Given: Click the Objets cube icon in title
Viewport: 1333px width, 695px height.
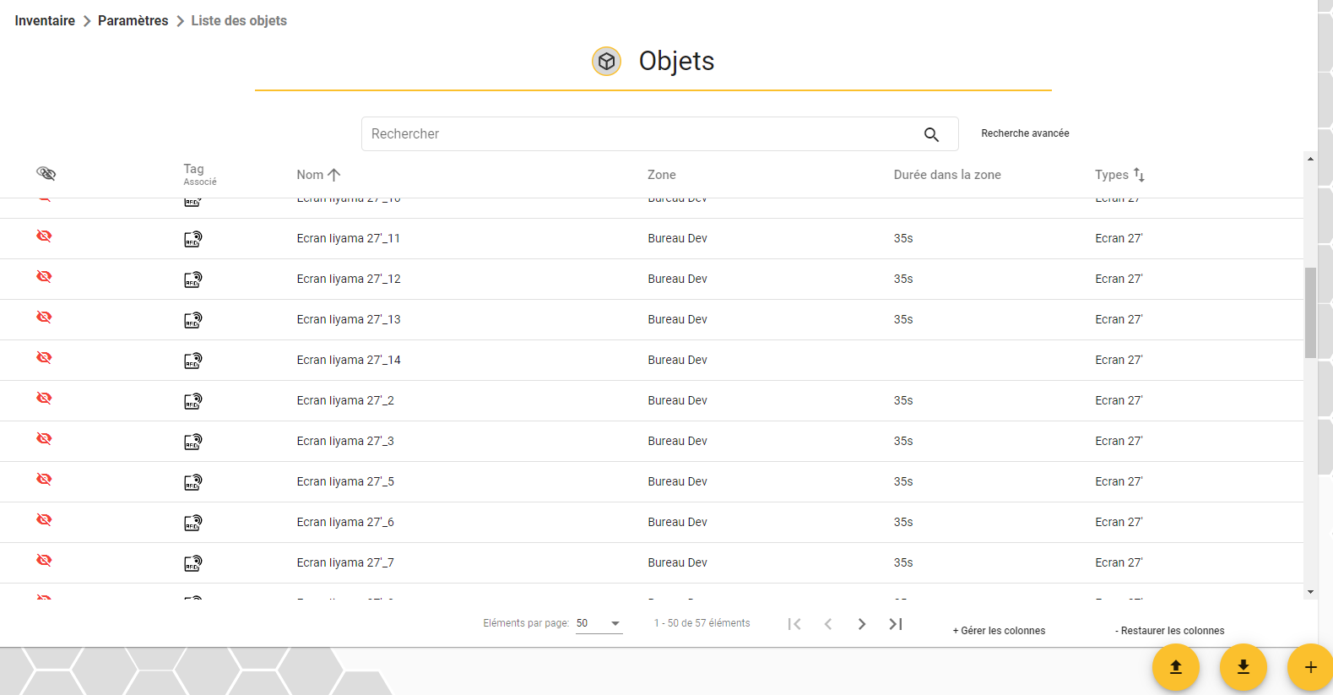Looking at the screenshot, I should [x=606, y=61].
